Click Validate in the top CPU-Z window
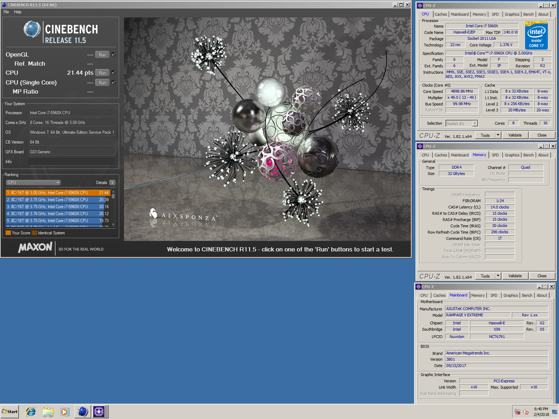The image size is (559, 419). tap(515, 135)
